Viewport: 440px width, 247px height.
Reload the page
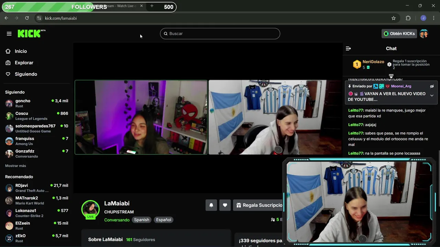coord(27,18)
